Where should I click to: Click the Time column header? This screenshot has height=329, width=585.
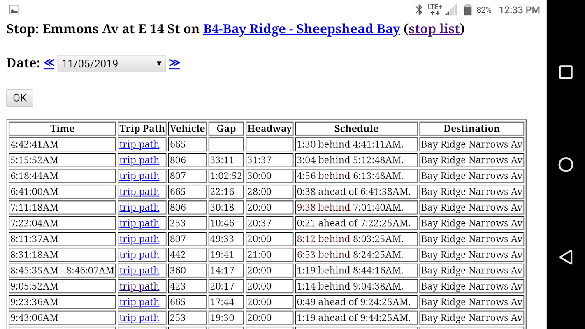pyautogui.click(x=63, y=129)
